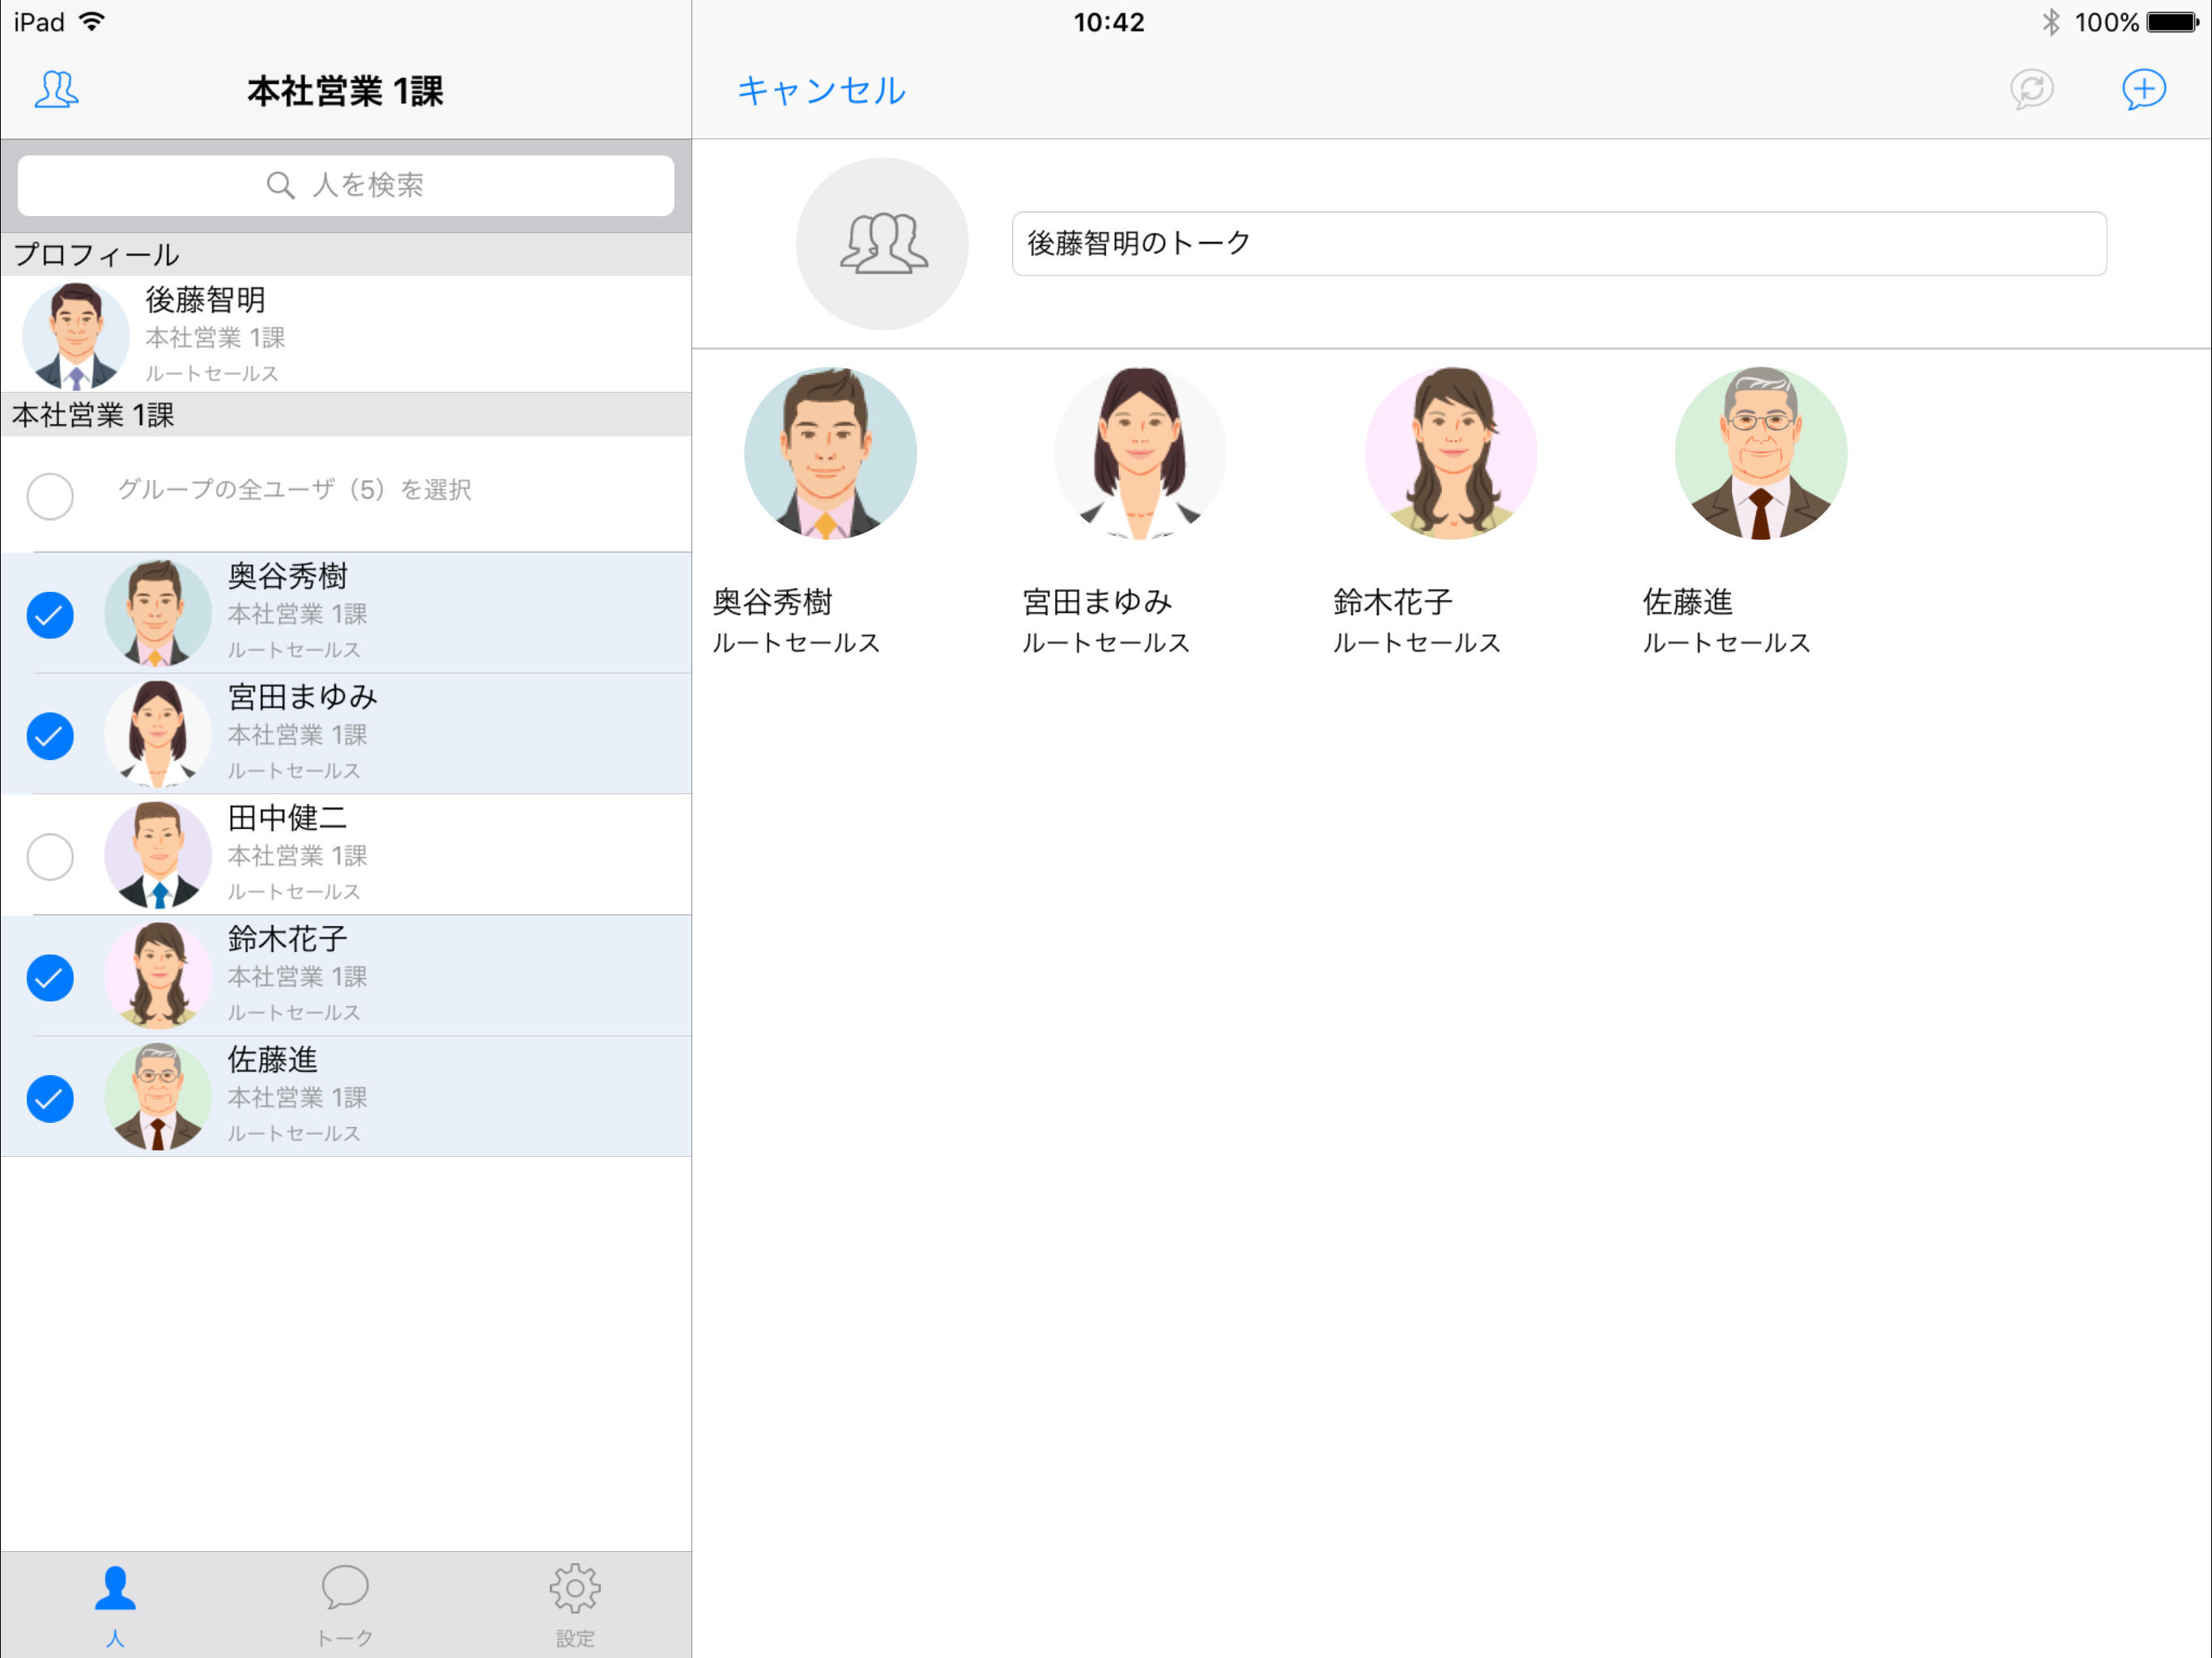
Task: Tap selected member 奥谷秀樹 large avatar
Action: [830, 453]
